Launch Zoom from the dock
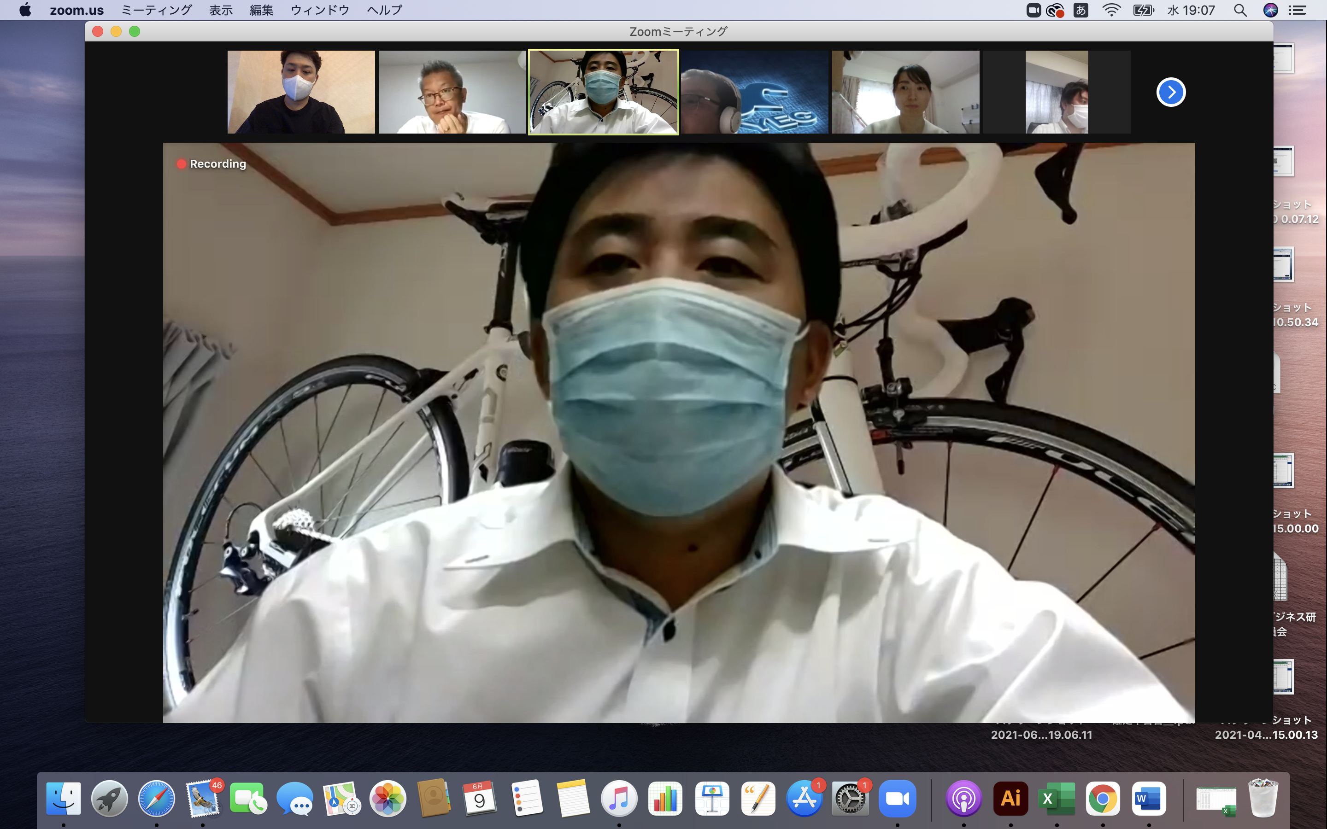This screenshot has width=1327, height=829. [897, 799]
